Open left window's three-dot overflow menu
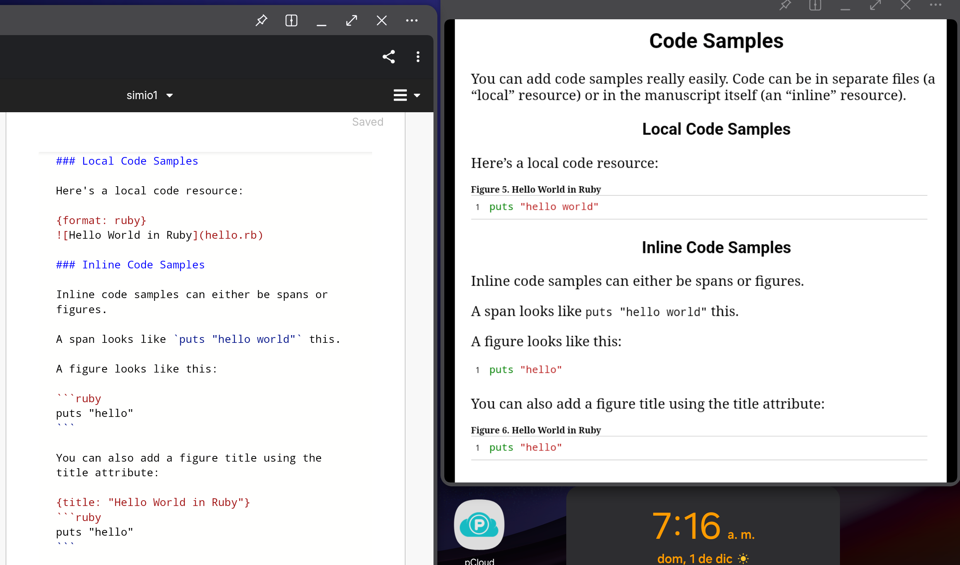This screenshot has height=565, width=960. pos(411,20)
